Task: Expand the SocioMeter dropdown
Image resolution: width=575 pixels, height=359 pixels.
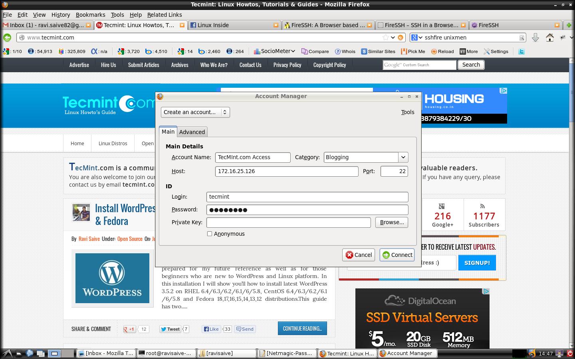Action: 274,51
